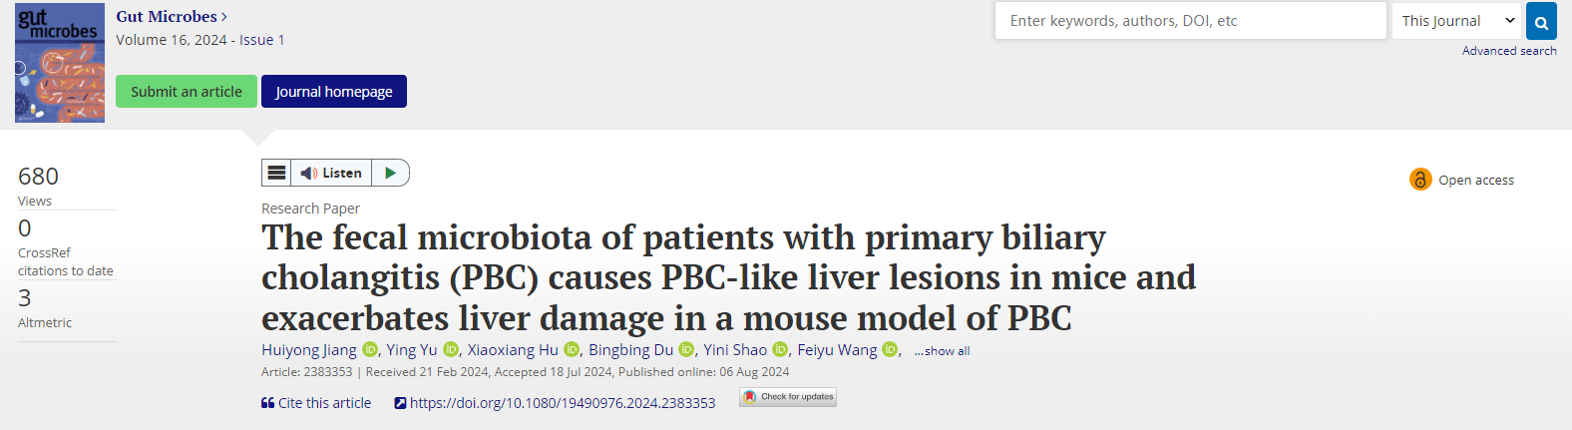Open the Listen player menu icon
This screenshot has height=430, width=1572.
[x=277, y=173]
